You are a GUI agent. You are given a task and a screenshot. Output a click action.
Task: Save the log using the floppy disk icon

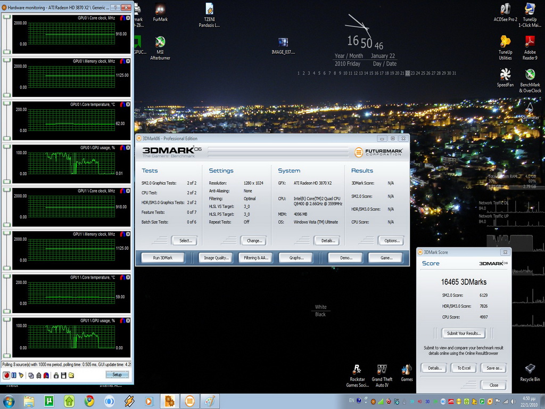point(64,375)
